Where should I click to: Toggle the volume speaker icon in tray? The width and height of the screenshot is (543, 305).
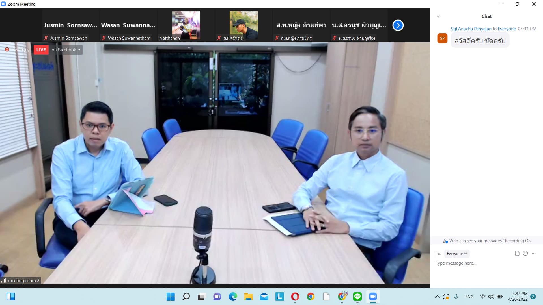click(x=491, y=297)
